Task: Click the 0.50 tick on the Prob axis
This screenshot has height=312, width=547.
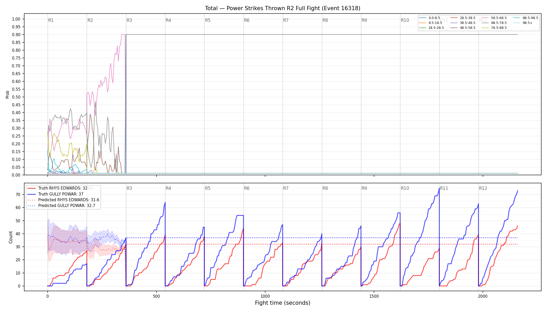Action: click(x=16, y=97)
